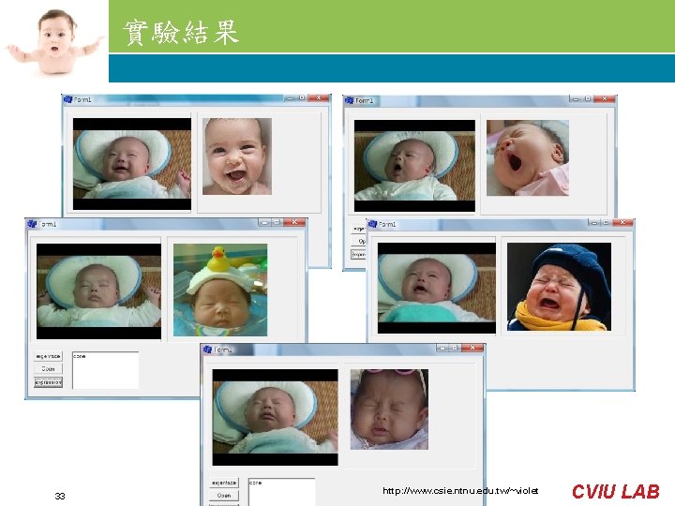Screen dimensions: 675x506
Task: Maximize the bottom Form1 window
Action: click(x=455, y=348)
